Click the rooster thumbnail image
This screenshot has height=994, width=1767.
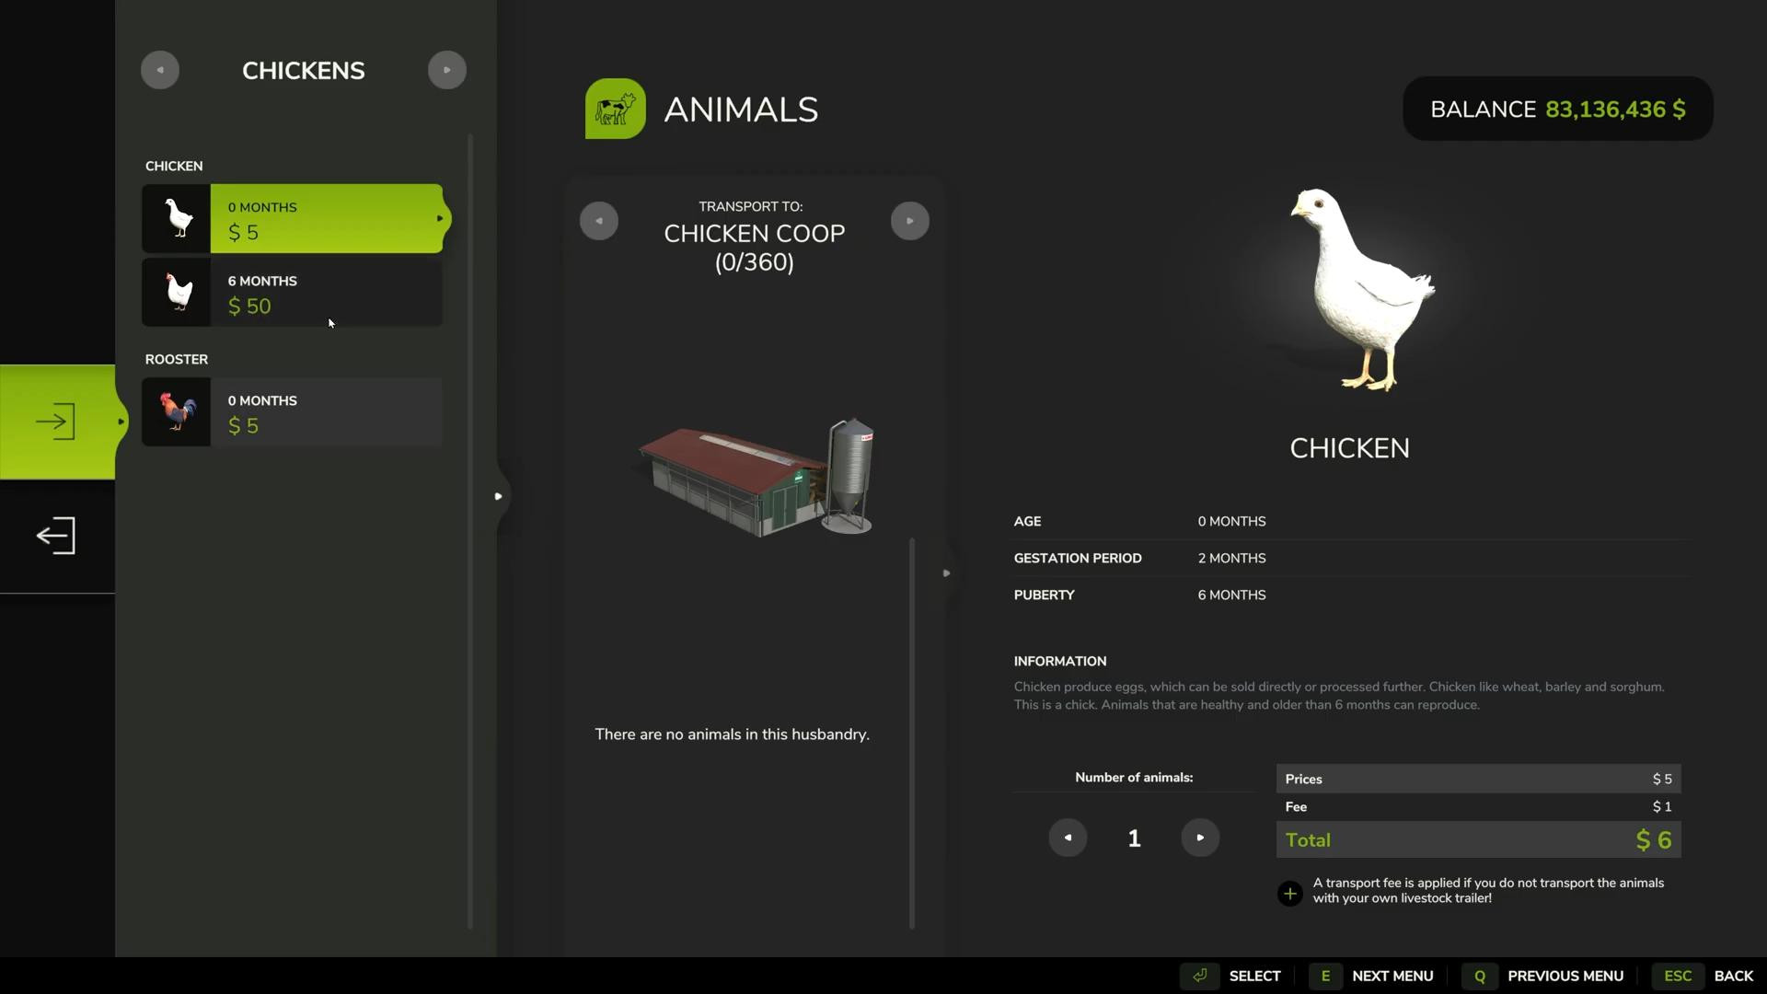(177, 412)
